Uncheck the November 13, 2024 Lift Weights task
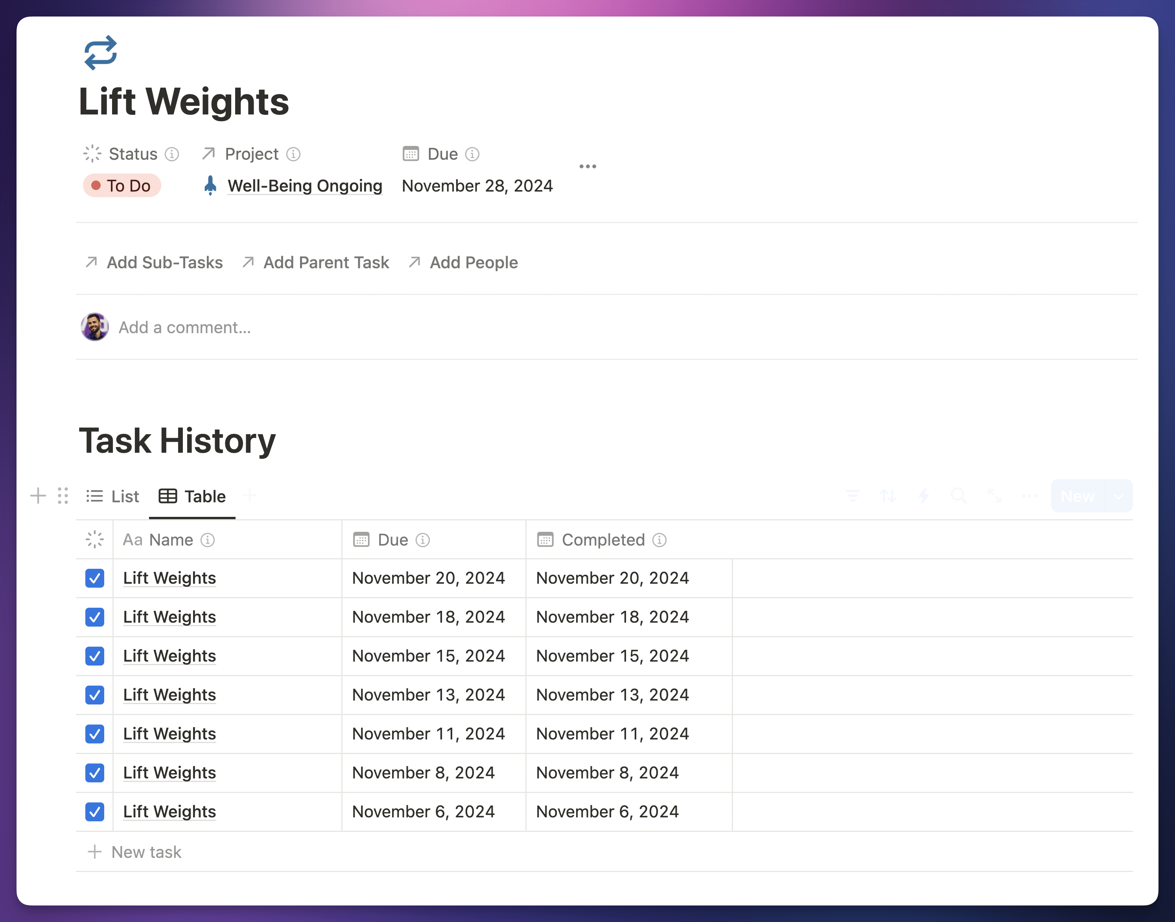Viewport: 1175px width, 922px height. pos(95,695)
